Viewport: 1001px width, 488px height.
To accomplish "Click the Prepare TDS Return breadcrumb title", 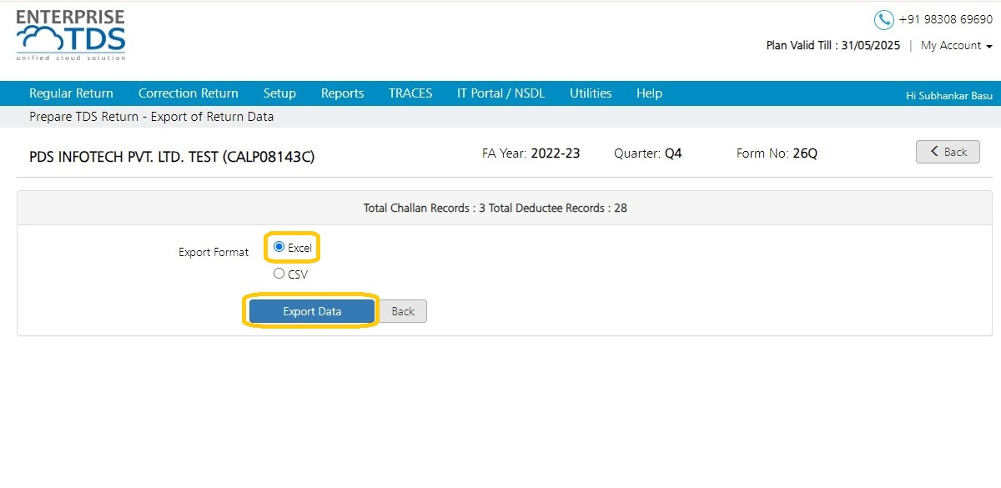I will tap(151, 117).
